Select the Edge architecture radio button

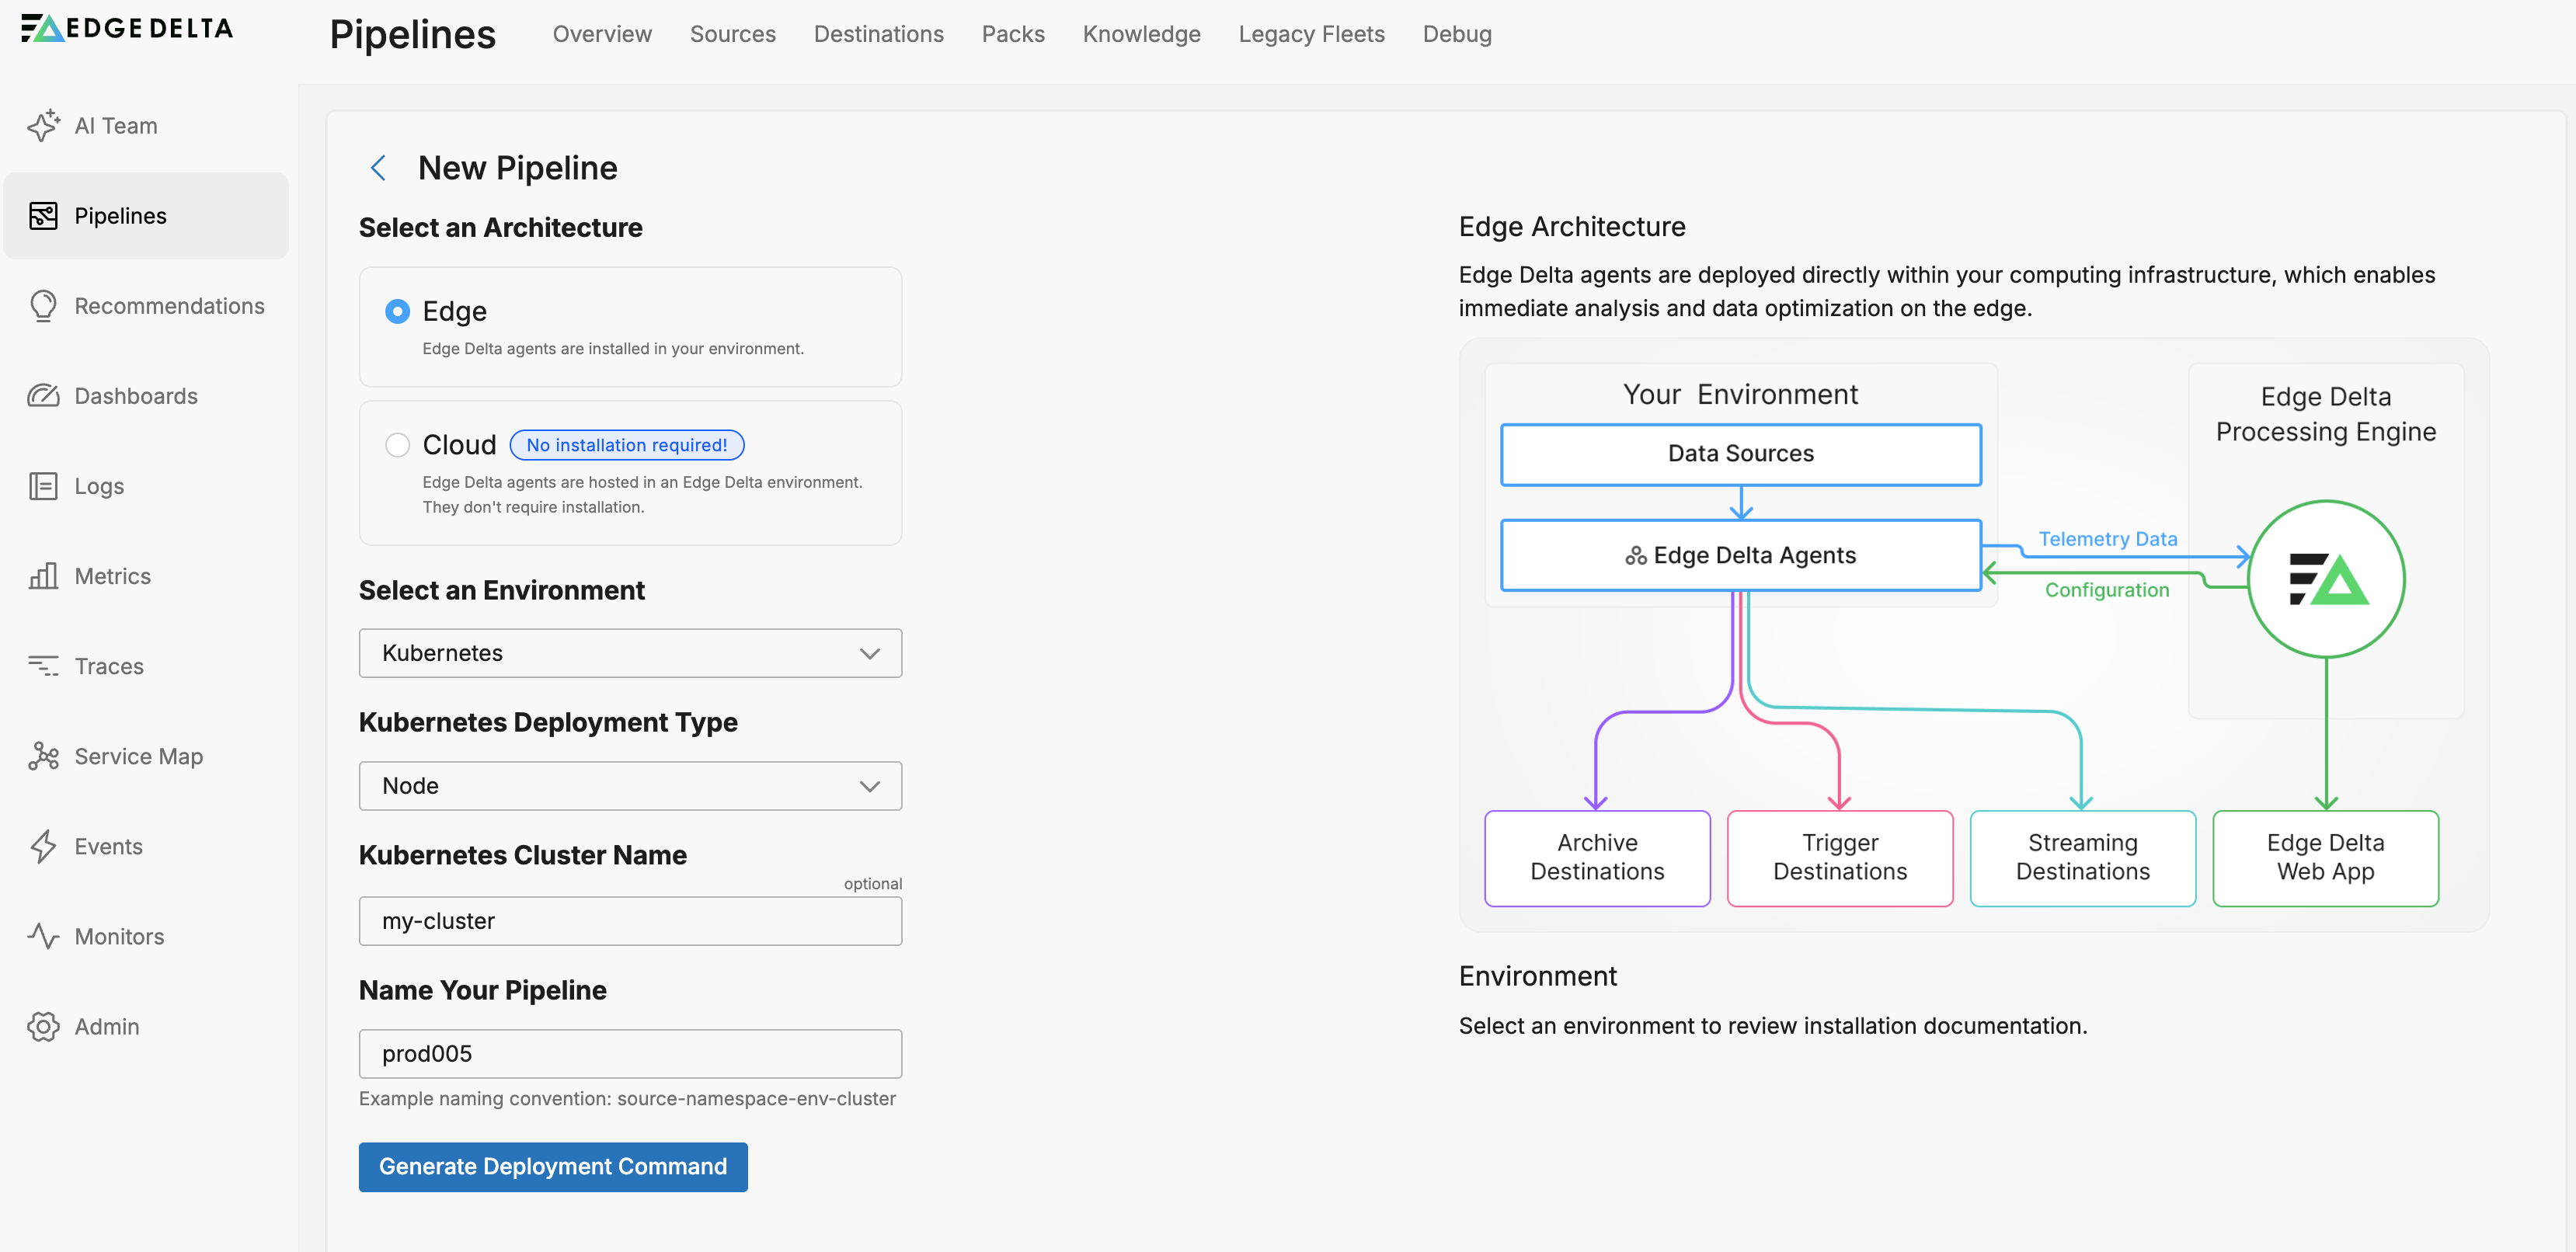pos(397,312)
